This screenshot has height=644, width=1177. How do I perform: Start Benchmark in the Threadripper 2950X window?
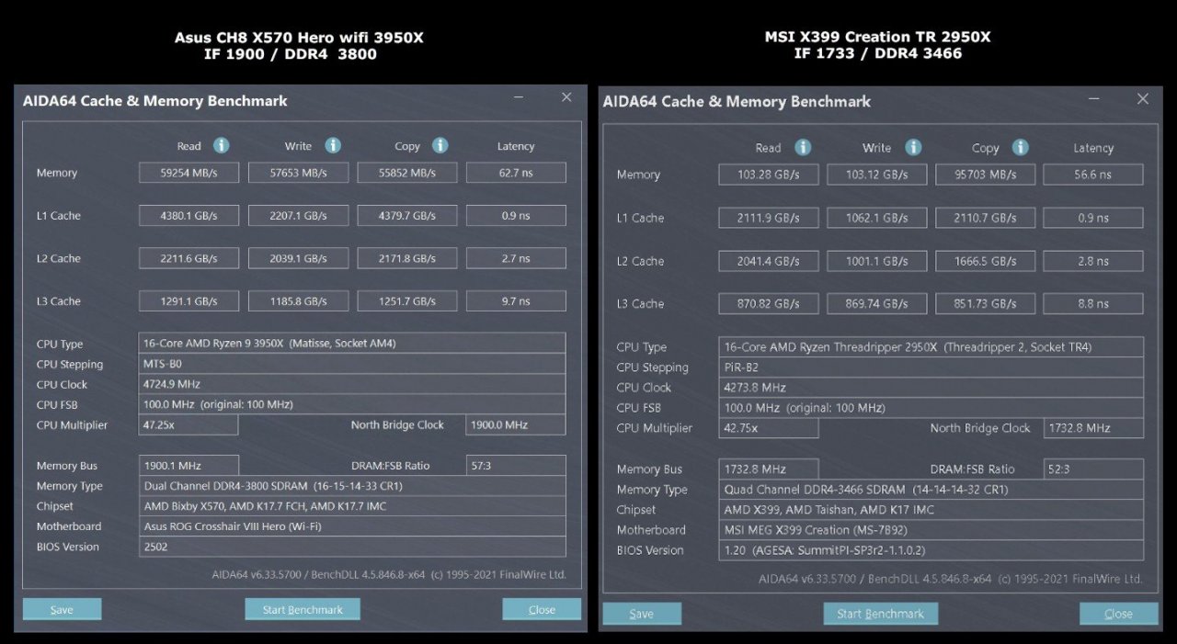coord(880,614)
